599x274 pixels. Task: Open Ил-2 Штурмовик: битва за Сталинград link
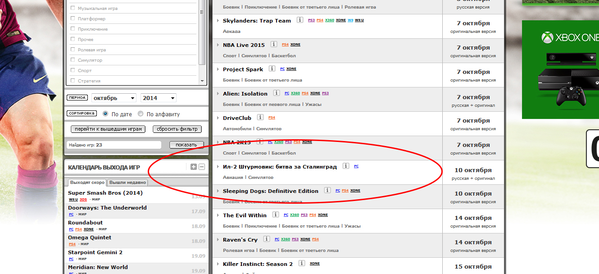280,167
